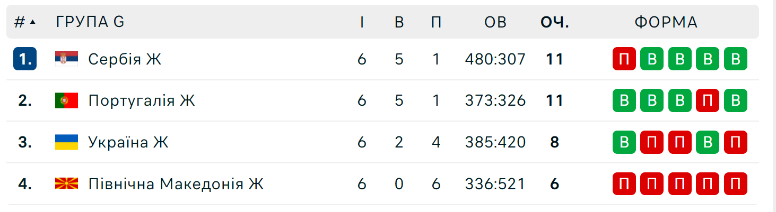The height and width of the screenshot is (212, 776).
Task: Click the Ukraine flag icon
Action: click(x=66, y=142)
